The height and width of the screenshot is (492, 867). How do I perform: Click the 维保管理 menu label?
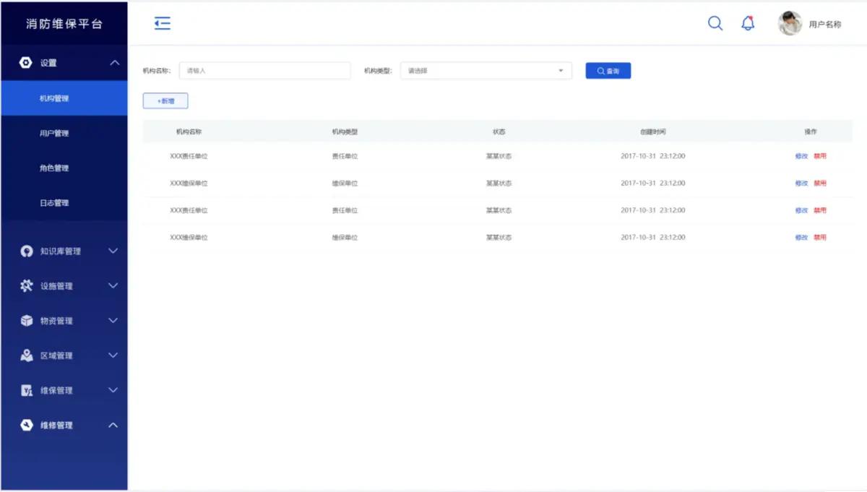pyautogui.click(x=56, y=390)
